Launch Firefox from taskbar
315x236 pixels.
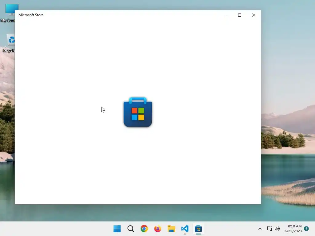click(x=158, y=229)
